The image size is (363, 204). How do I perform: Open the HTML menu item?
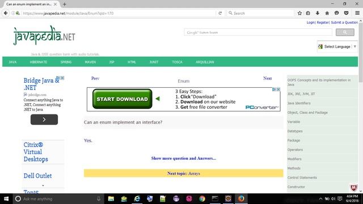[132, 62]
